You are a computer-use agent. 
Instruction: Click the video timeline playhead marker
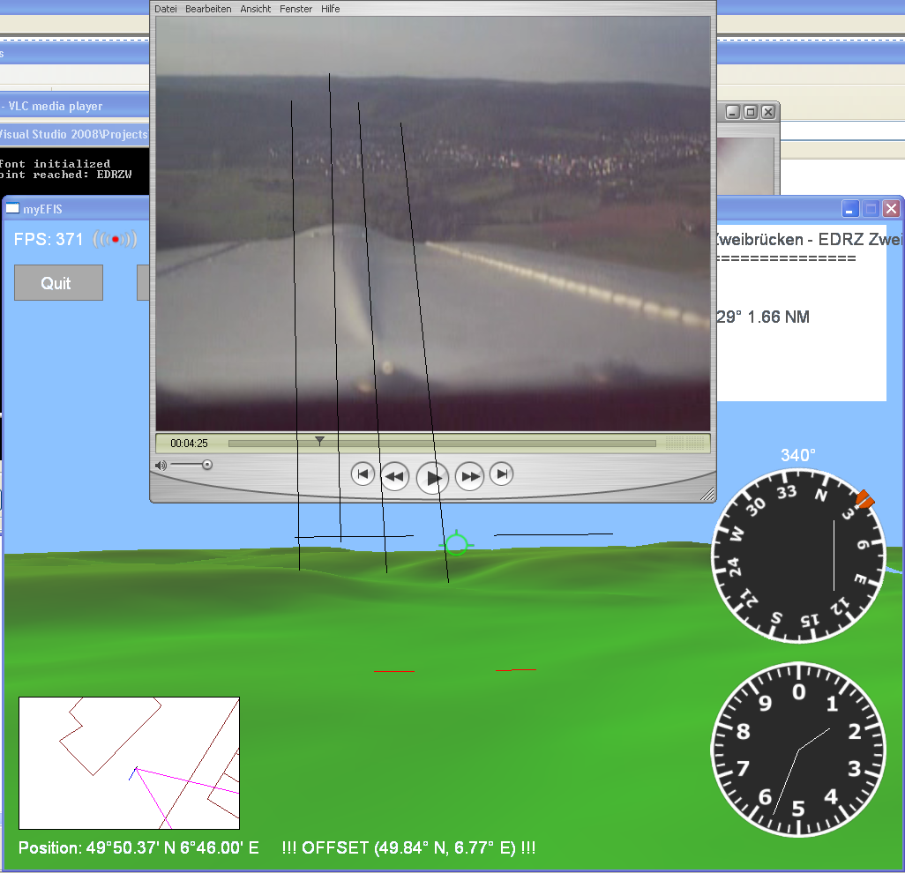(320, 441)
